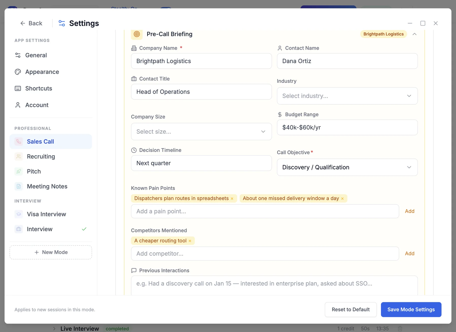Click the Account person icon
Image resolution: width=456 pixels, height=332 pixels.
(x=18, y=105)
